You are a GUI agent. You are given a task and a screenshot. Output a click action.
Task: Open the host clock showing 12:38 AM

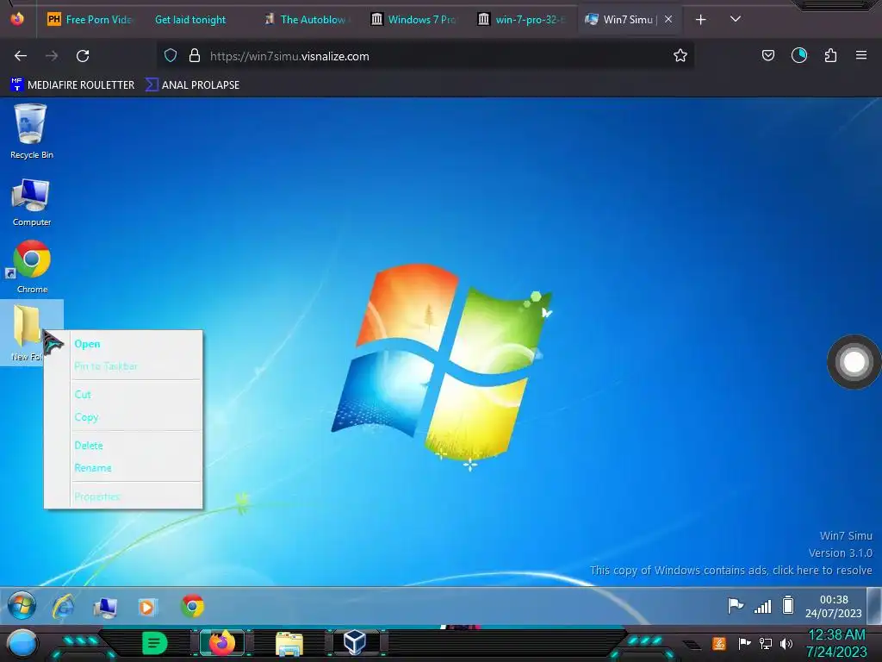(836, 643)
